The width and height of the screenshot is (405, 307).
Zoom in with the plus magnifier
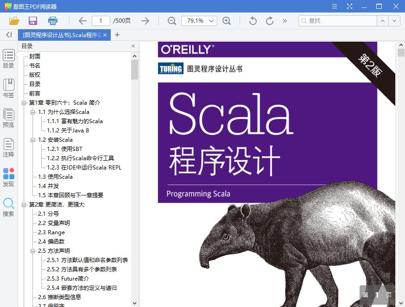[227, 21]
